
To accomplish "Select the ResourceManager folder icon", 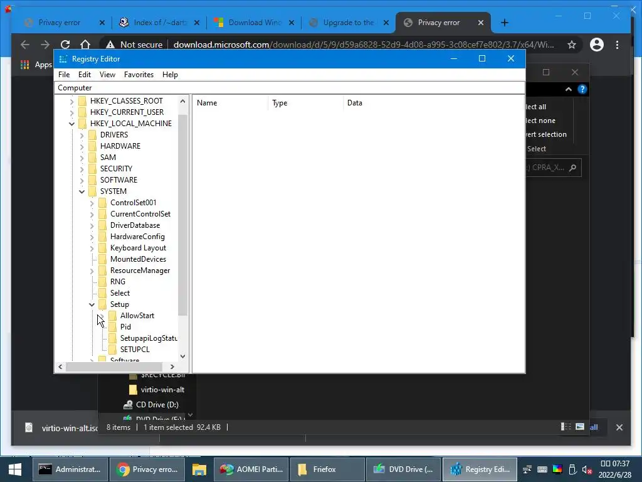I will click(x=102, y=270).
